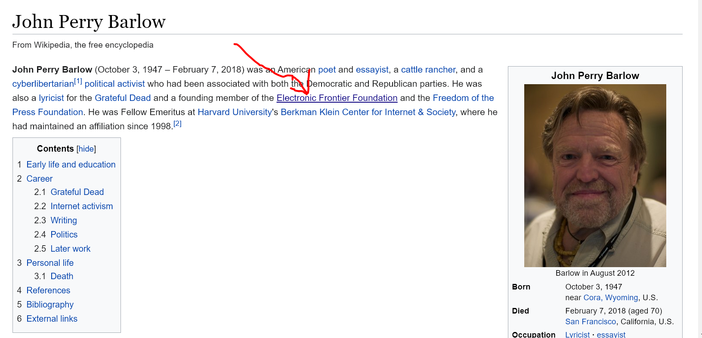702x338 pixels.
Task: Select 'February 7, 2018 (aged 70)' text
Action: click(x=614, y=311)
